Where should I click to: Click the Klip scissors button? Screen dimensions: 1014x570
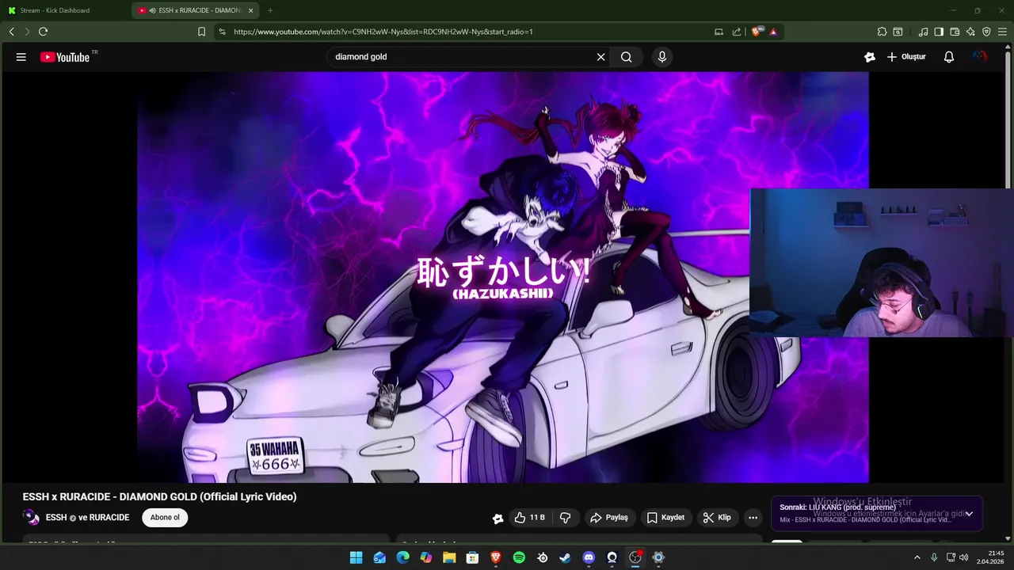click(717, 518)
